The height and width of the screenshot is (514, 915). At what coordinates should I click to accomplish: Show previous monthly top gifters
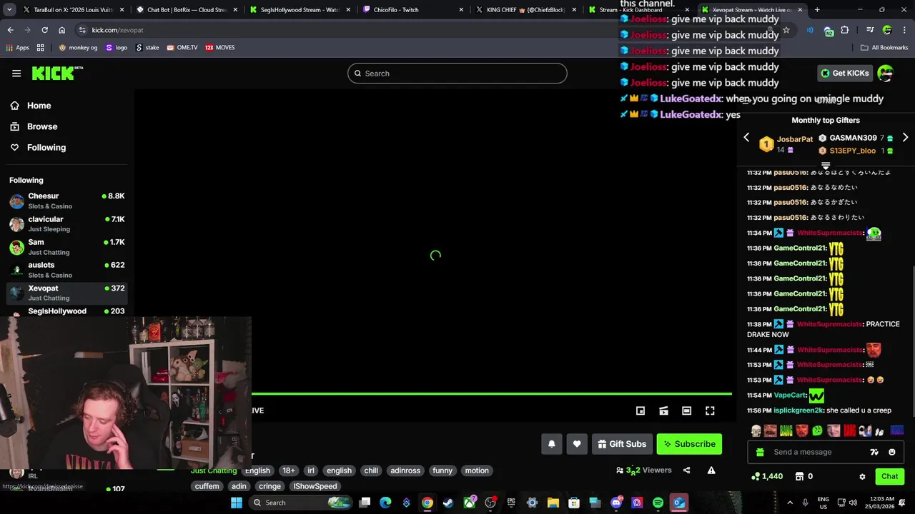tap(746, 137)
